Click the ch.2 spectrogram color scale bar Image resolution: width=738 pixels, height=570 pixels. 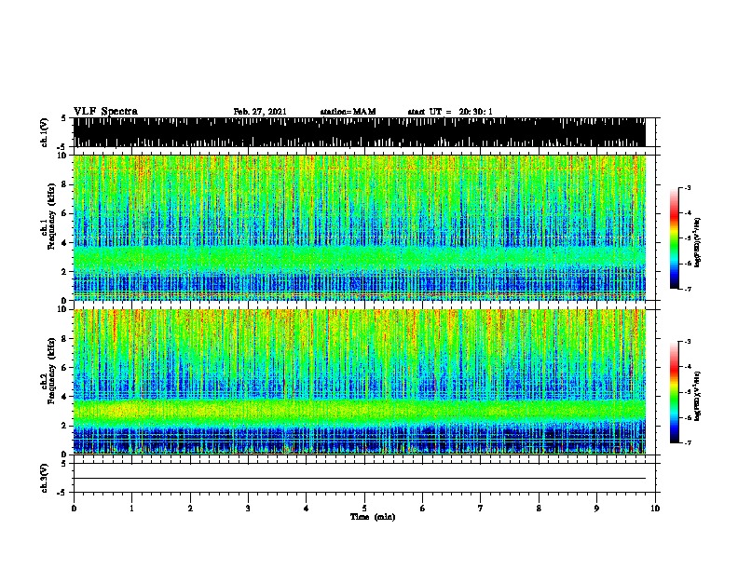(675, 392)
